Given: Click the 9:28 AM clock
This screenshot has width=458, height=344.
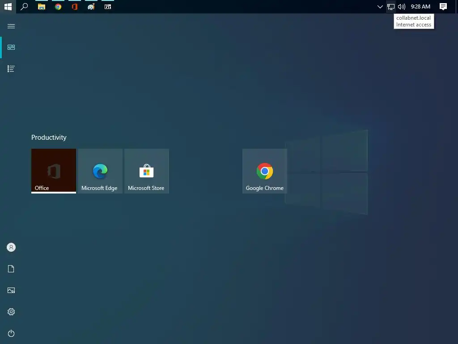Looking at the screenshot, I should point(420,6).
